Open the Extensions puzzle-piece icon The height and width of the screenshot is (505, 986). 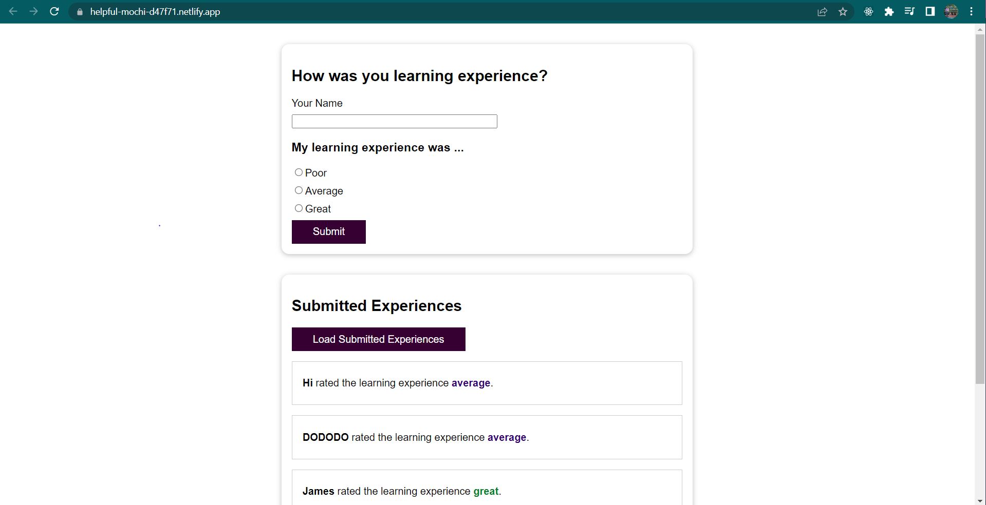tap(889, 11)
